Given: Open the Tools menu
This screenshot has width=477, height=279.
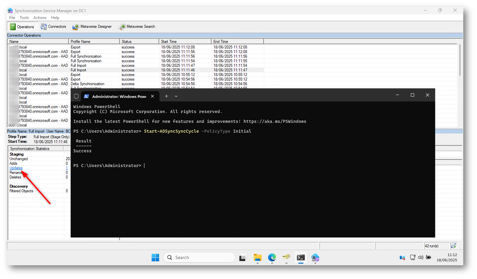Looking at the screenshot, I should point(24,18).
